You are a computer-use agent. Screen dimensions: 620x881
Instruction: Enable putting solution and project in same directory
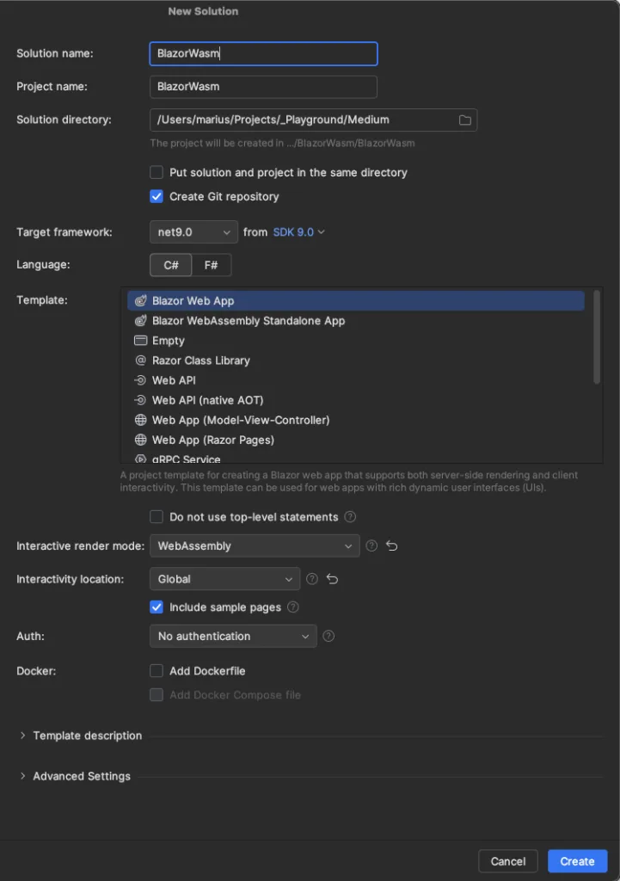coord(156,172)
